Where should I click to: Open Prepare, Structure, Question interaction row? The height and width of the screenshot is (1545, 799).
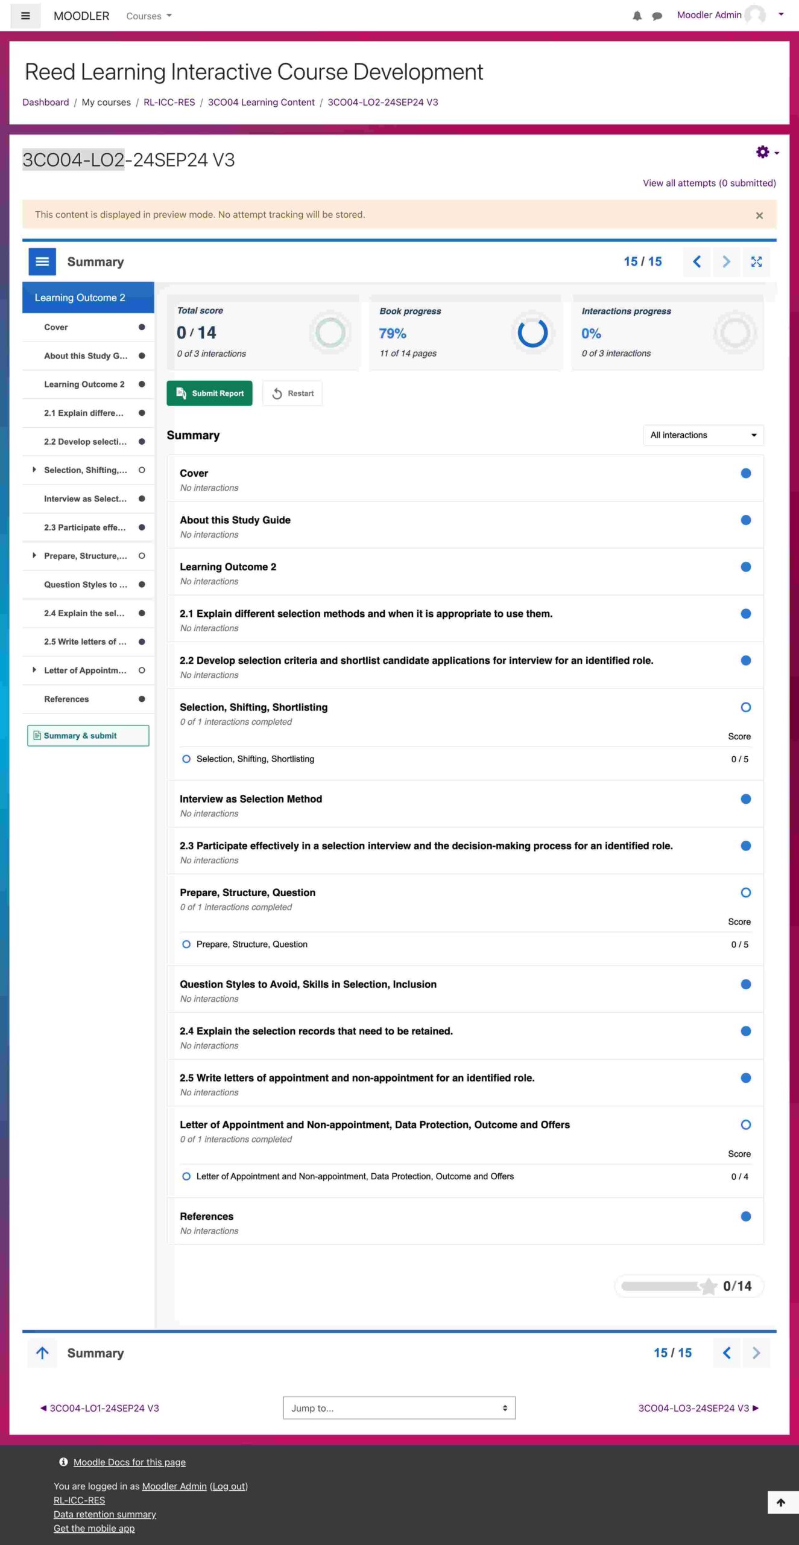pos(465,945)
